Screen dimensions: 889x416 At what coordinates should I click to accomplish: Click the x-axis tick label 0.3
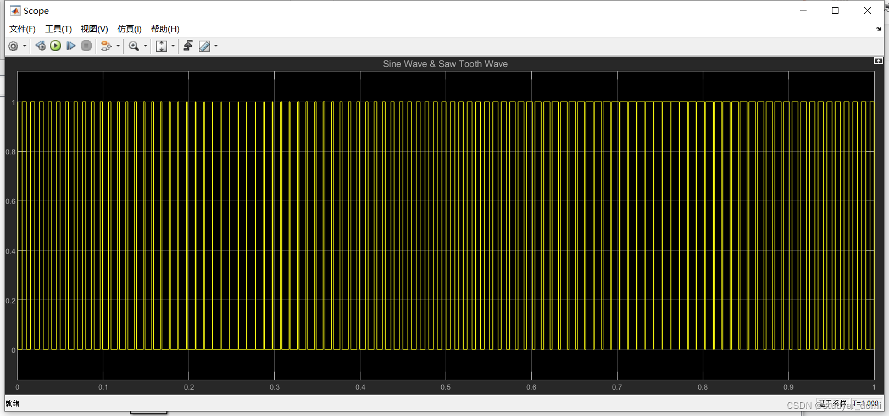point(275,387)
